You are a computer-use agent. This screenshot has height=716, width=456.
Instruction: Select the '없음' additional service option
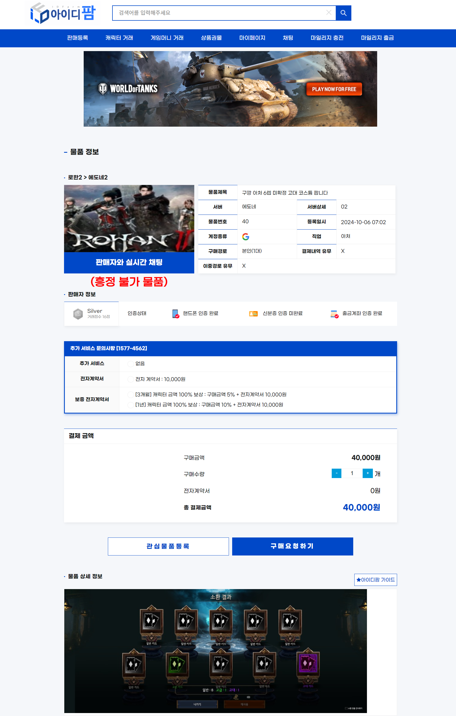click(130, 364)
